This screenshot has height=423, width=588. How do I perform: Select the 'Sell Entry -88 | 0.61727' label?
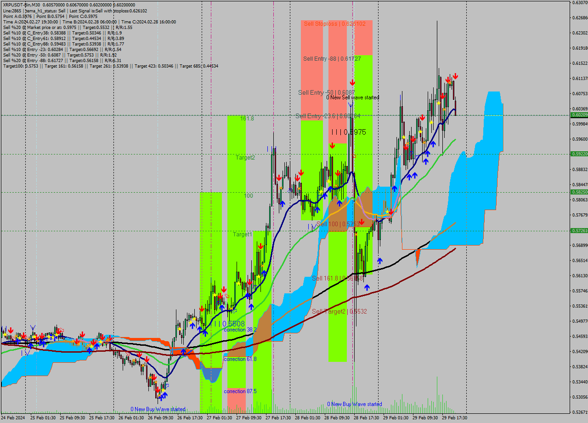click(332, 59)
